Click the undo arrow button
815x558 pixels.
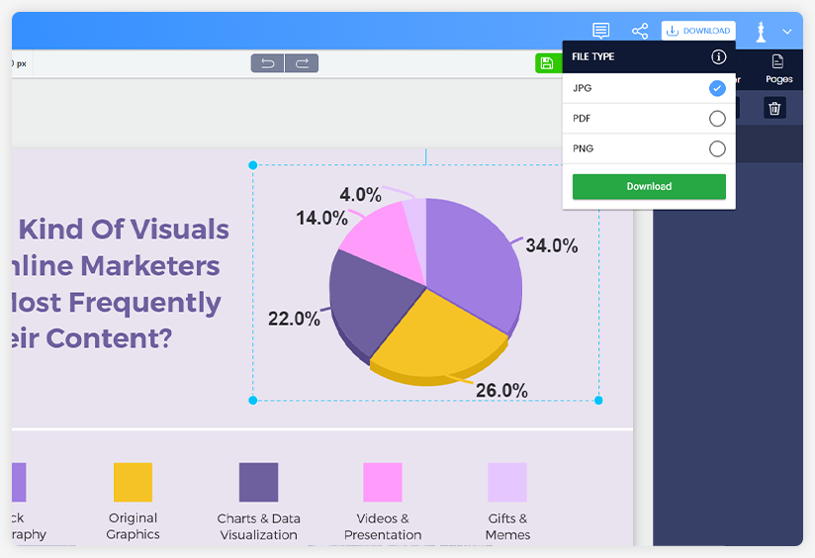click(x=267, y=63)
